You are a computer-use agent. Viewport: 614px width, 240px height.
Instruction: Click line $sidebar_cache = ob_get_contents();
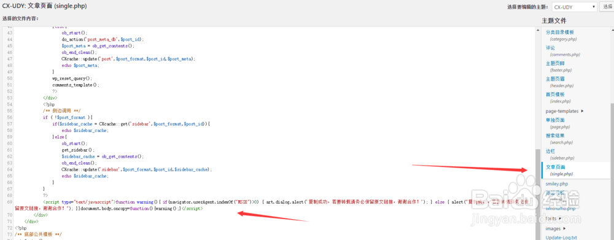[103, 157]
